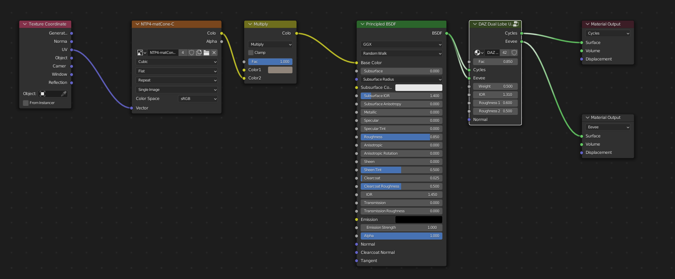Click Metallic value field
The image size is (675, 279).
402,112
